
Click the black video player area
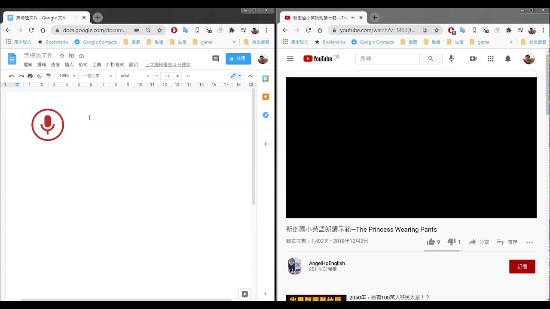(x=411, y=148)
